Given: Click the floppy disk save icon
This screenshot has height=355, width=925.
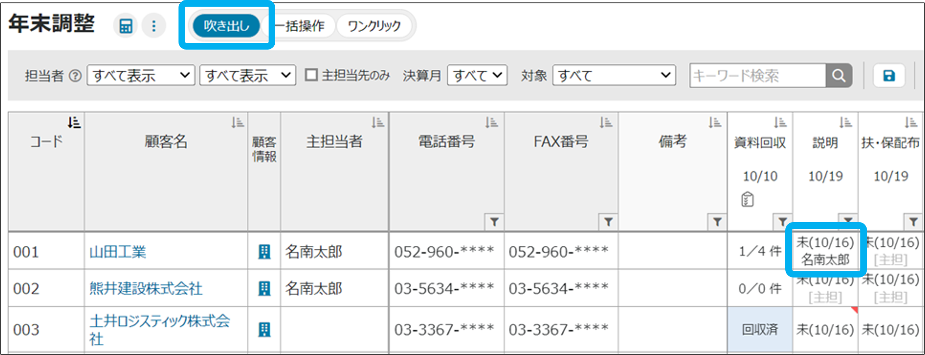Looking at the screenshot, I should (x=889, y=75).
